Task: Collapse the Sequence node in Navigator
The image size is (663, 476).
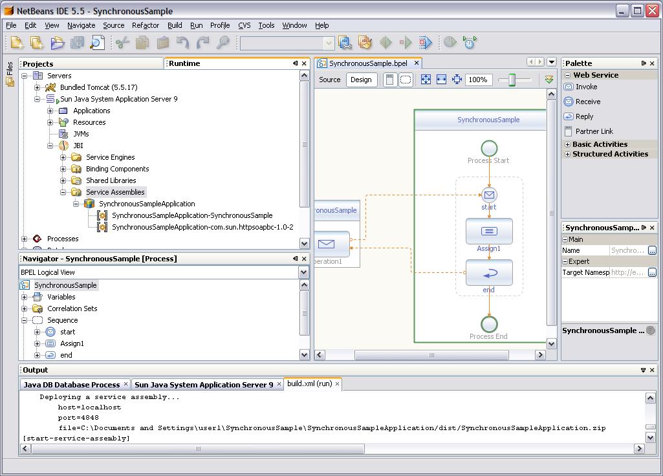Action: (25, 320)
